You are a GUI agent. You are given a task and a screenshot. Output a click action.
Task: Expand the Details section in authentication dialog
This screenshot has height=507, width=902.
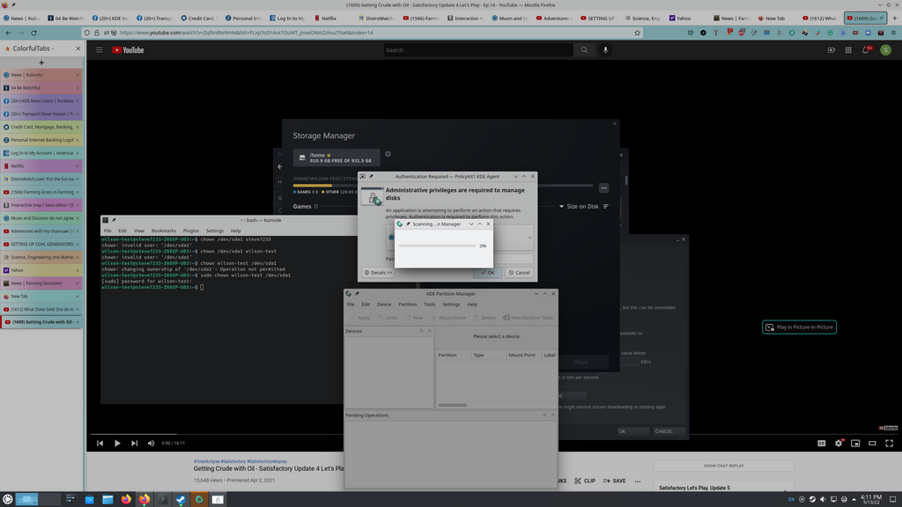(x=378, y=273)
